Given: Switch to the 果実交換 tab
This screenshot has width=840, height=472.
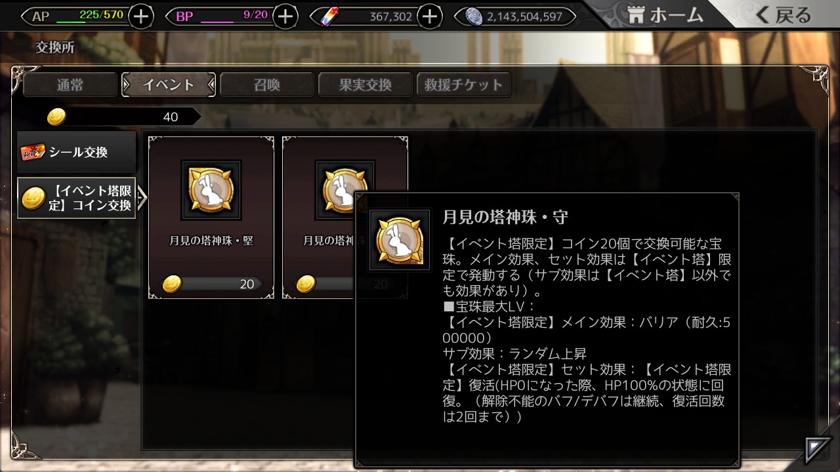Looking at the screenshot, I should [x=366, y=85].
